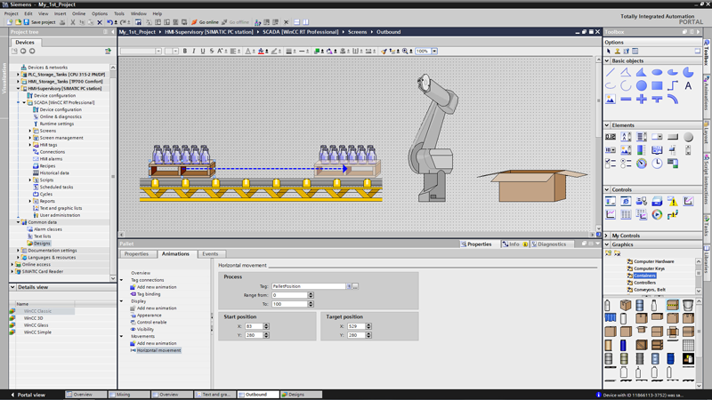
Task: Collapse the Details view section
Action: (12, 287)
